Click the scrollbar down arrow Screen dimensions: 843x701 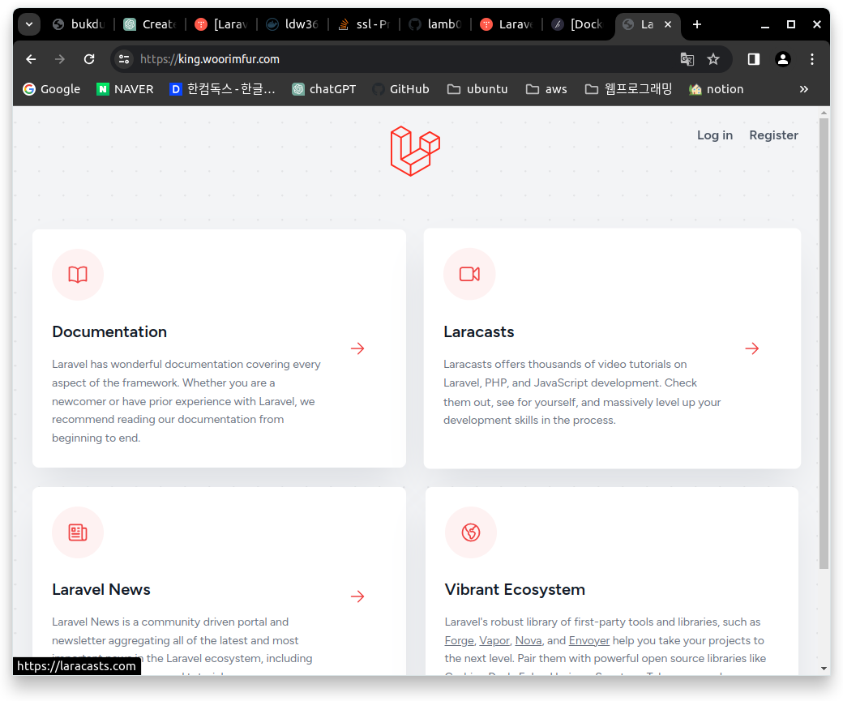coord(824,669)
